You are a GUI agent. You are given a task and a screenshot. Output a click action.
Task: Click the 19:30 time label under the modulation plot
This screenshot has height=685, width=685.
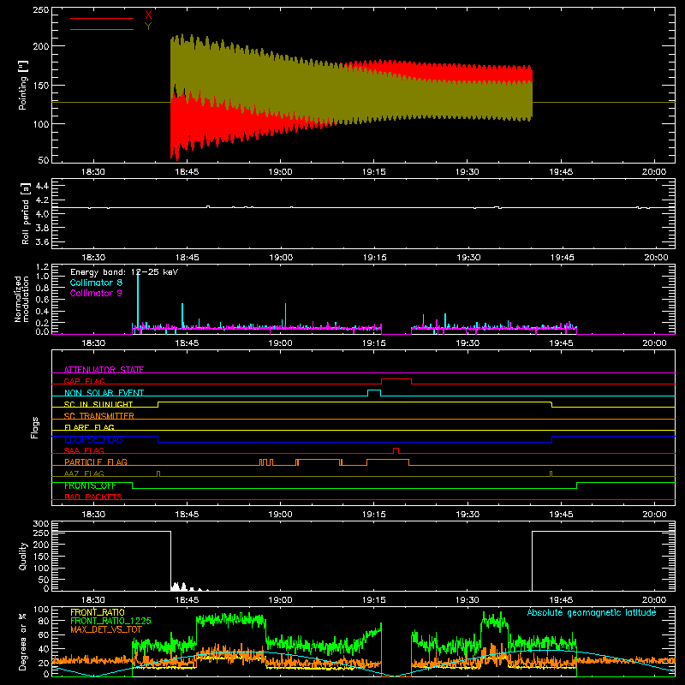click(x=468, y=343)
